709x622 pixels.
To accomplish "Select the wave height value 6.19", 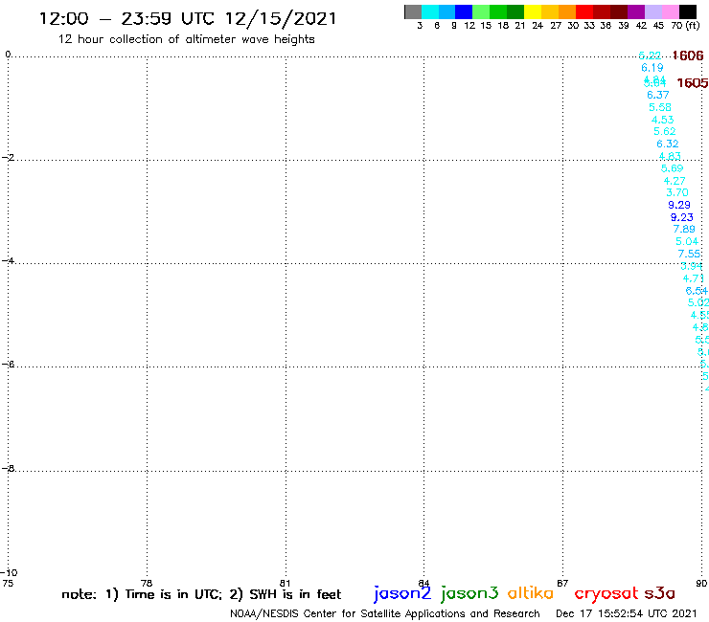I will click(652, 68).
